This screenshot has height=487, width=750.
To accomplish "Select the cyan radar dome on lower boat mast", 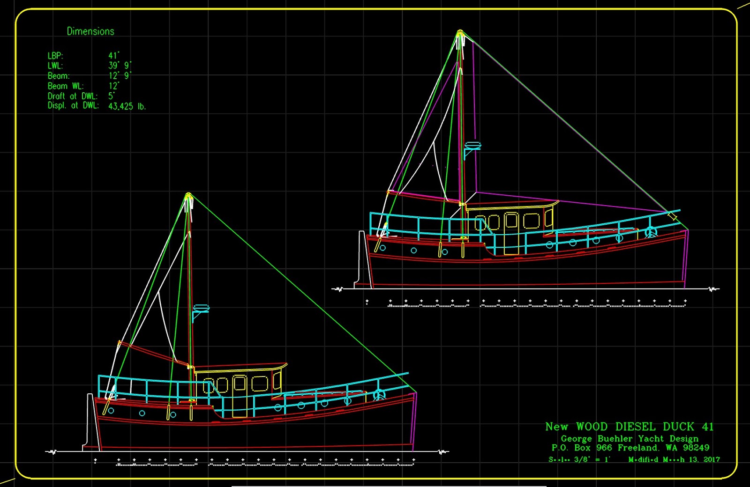I will [201, 309].
